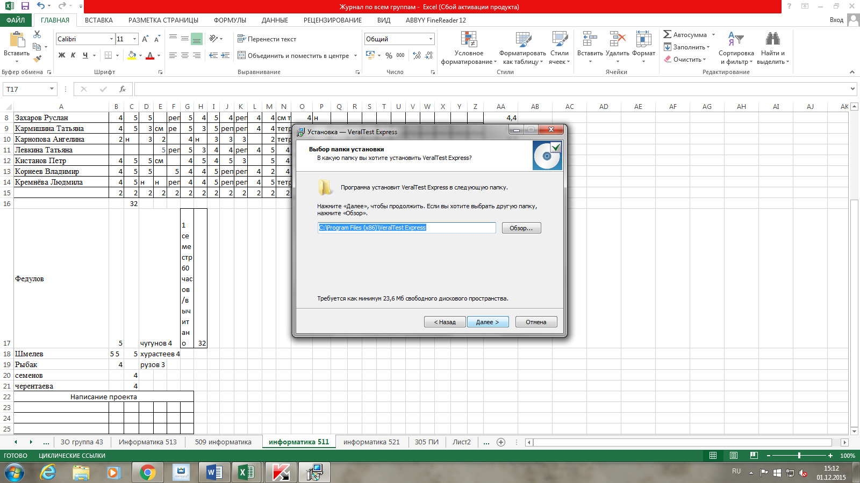Apply percent style format

tap(389, 55)
